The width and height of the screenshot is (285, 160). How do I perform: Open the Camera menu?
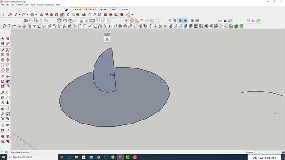(x=20, y=5)
